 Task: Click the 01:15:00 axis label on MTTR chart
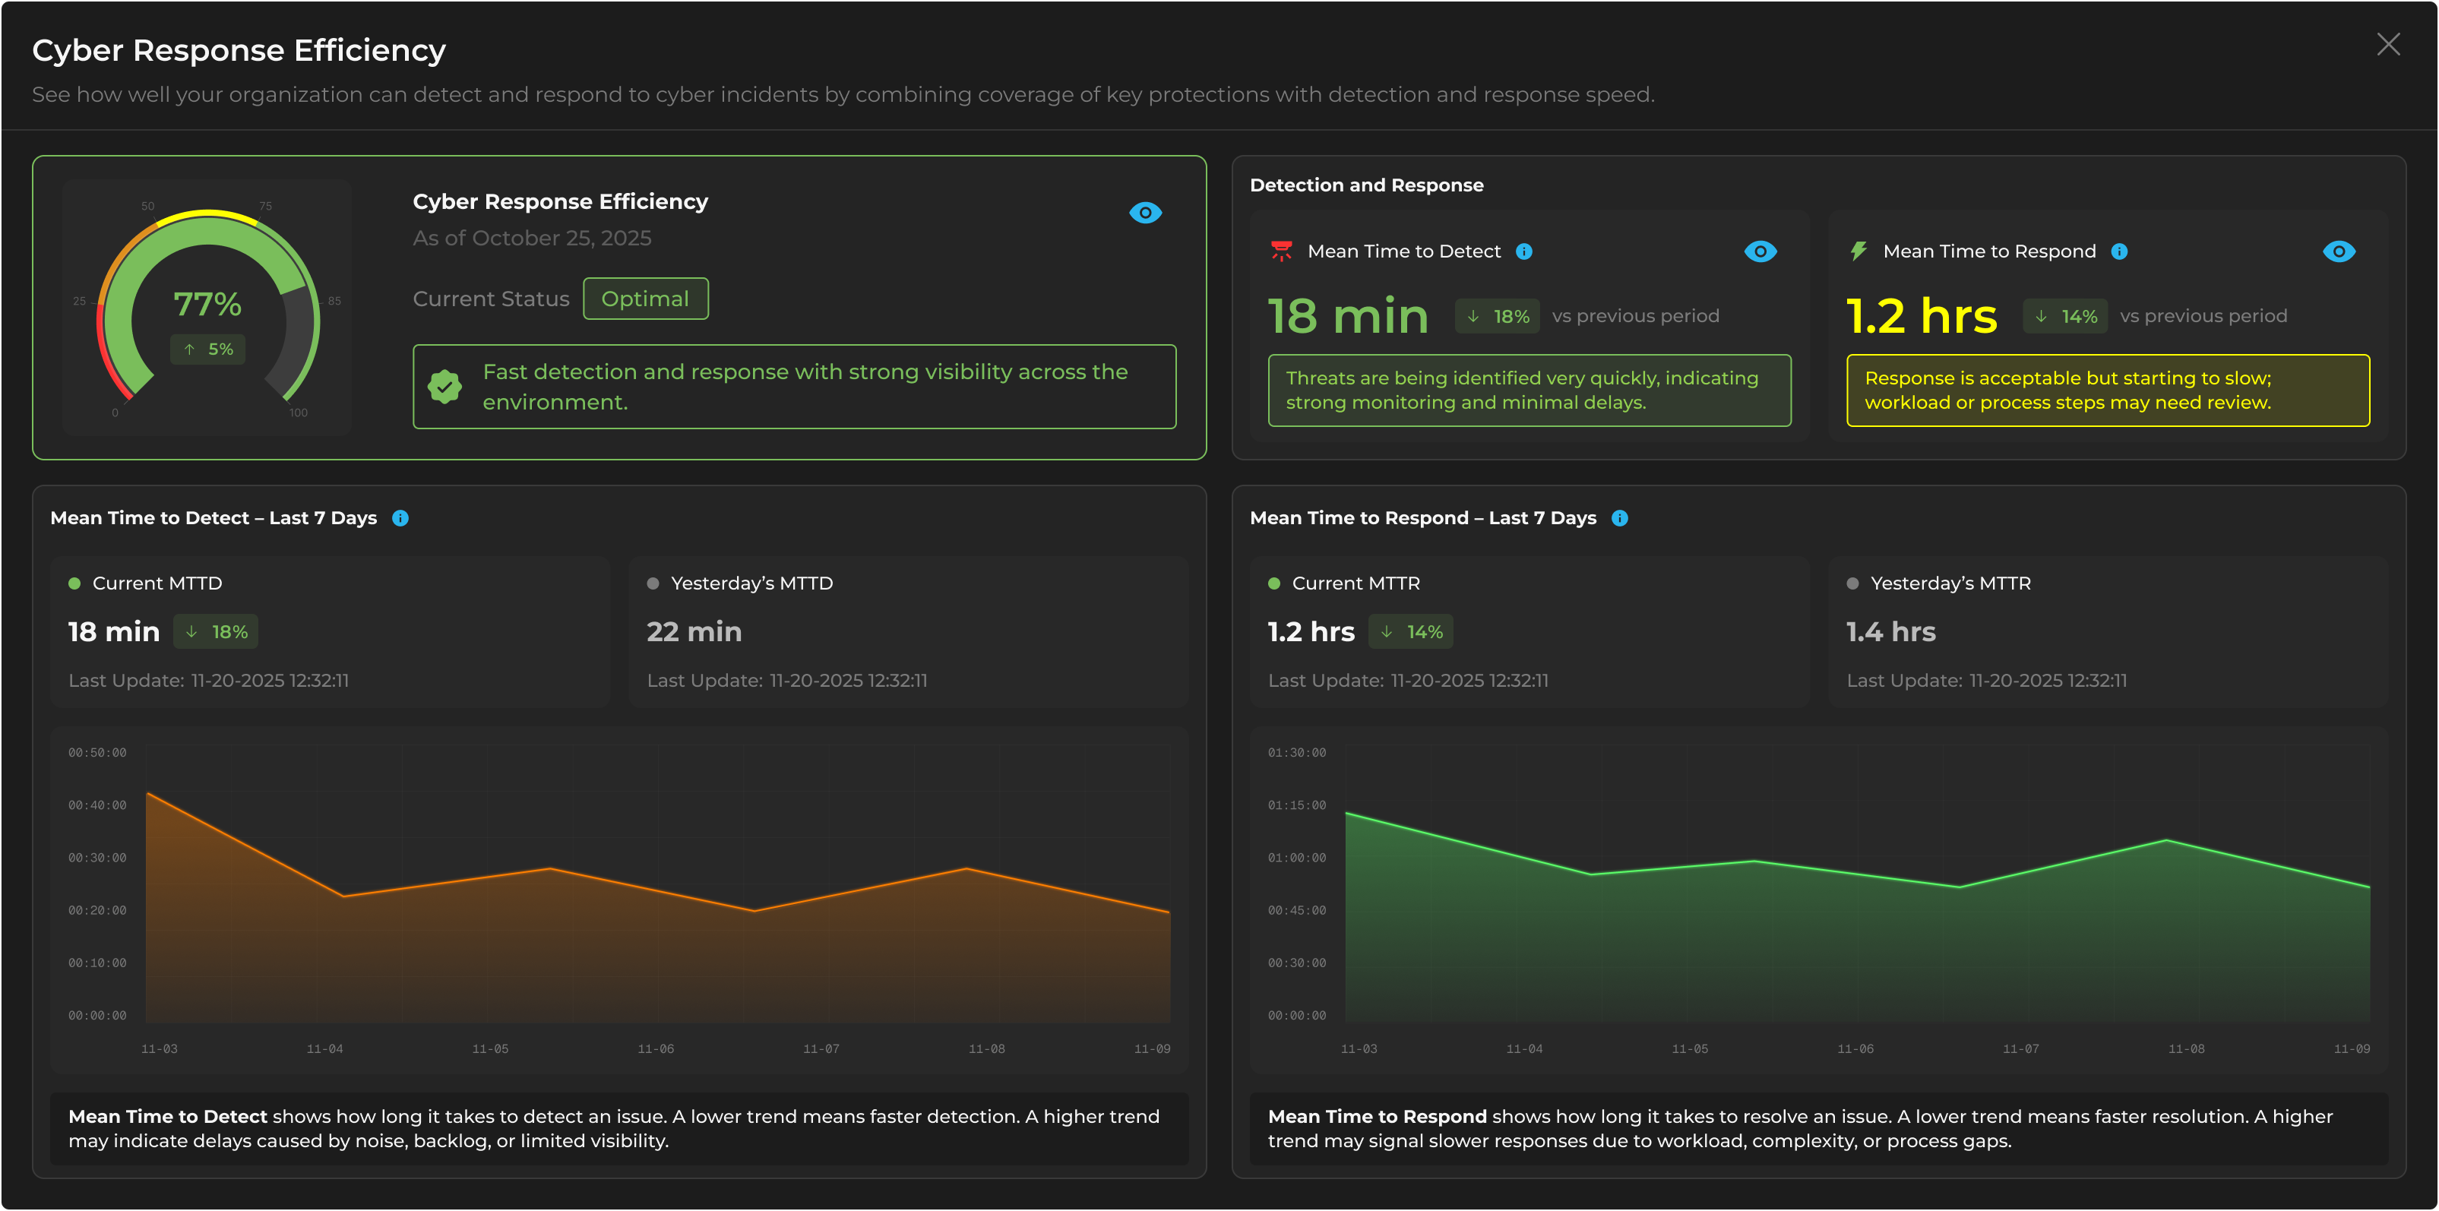1296,805
